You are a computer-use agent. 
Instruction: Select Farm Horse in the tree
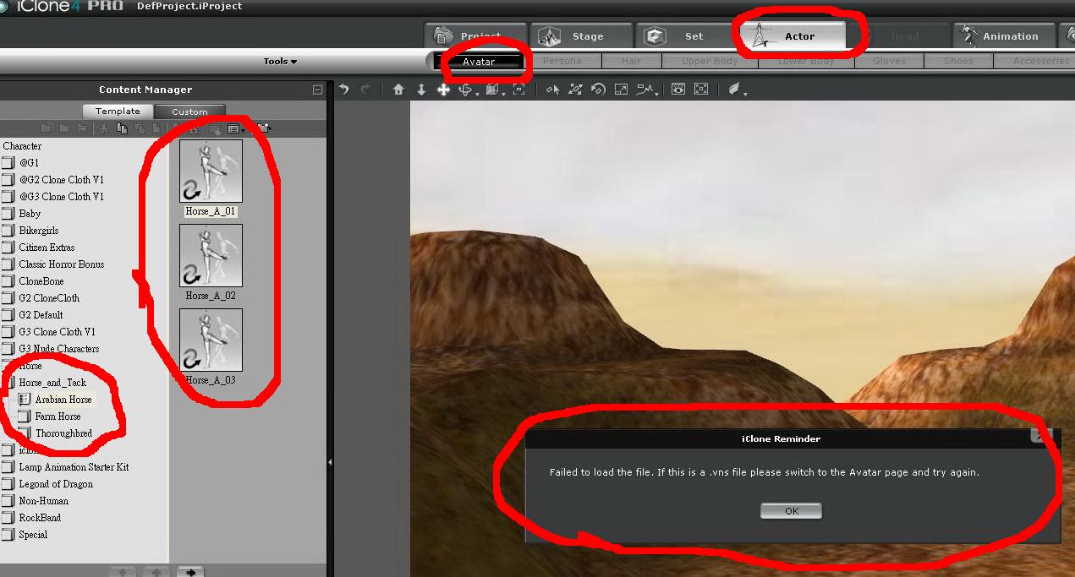tap(58, 416)
